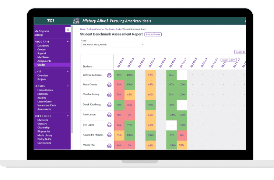
Task: Collapse the LESSON section arrow
Action: pyautogui.click(x=68, y=86)
